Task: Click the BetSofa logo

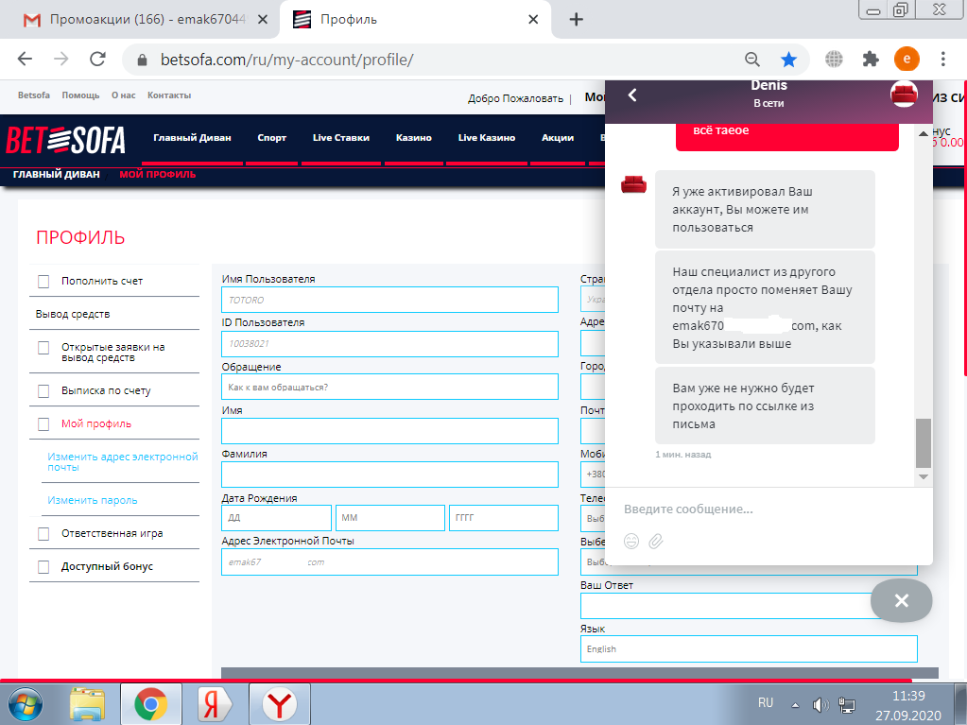Action: (x=66, y=140)
